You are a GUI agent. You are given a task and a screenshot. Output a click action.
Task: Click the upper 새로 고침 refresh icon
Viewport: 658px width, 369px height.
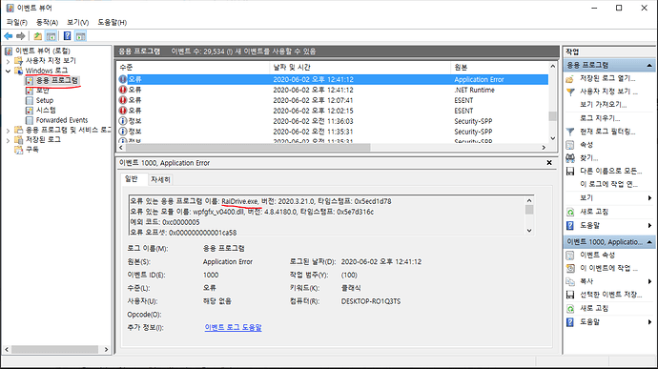coord(570,212)
